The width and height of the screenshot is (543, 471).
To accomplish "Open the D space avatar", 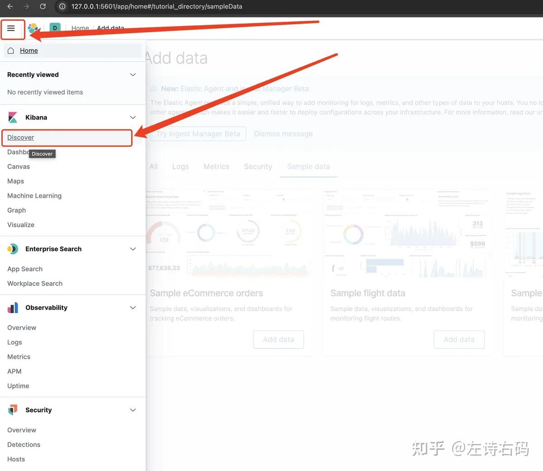I will pyautogui.click(x=55, y=28).
